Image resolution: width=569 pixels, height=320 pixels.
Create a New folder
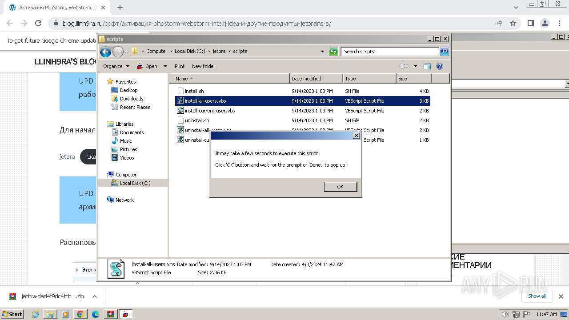[x=204, y=66]
